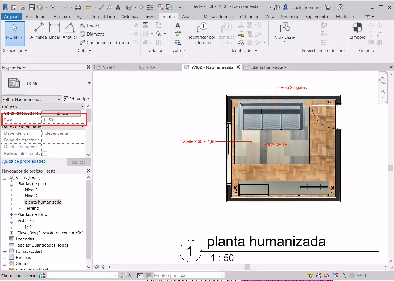Select Terreno in project browser
This screenshot has width=394, height=281.
[32, 208]
